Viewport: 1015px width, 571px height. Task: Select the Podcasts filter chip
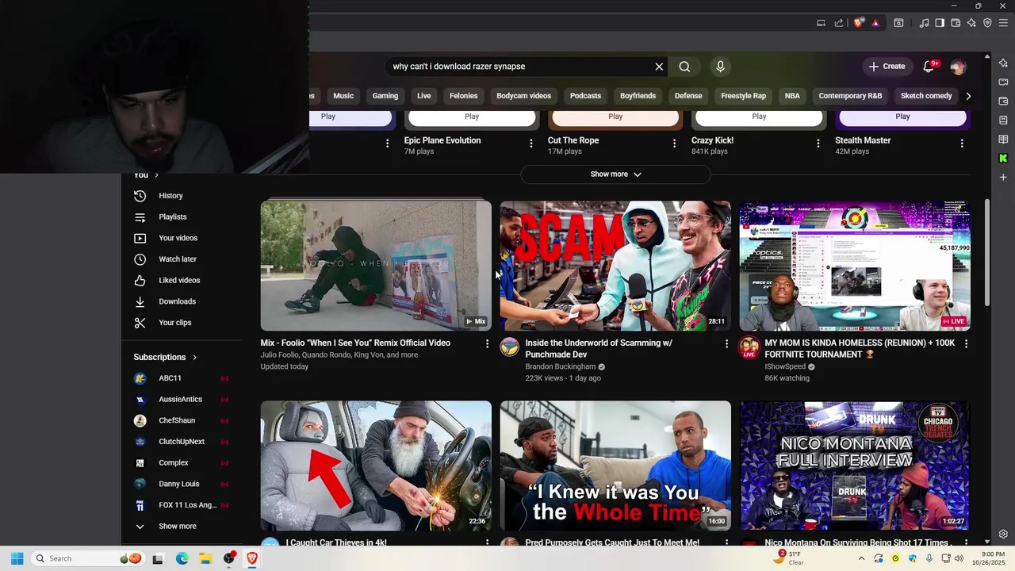(585, 96)
